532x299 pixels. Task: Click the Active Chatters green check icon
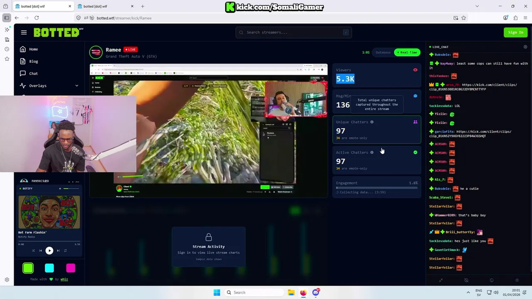[415, 152]
